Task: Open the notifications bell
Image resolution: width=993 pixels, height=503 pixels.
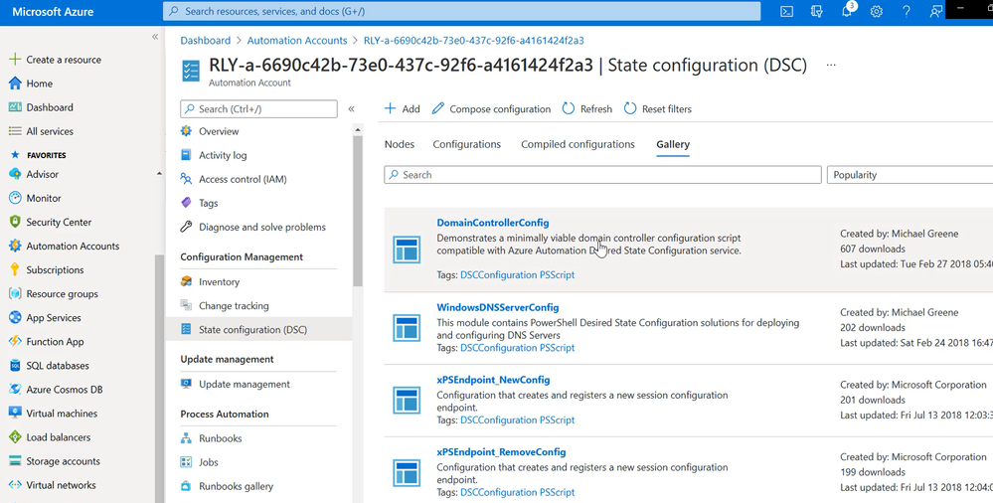Action: coord(847,11)
